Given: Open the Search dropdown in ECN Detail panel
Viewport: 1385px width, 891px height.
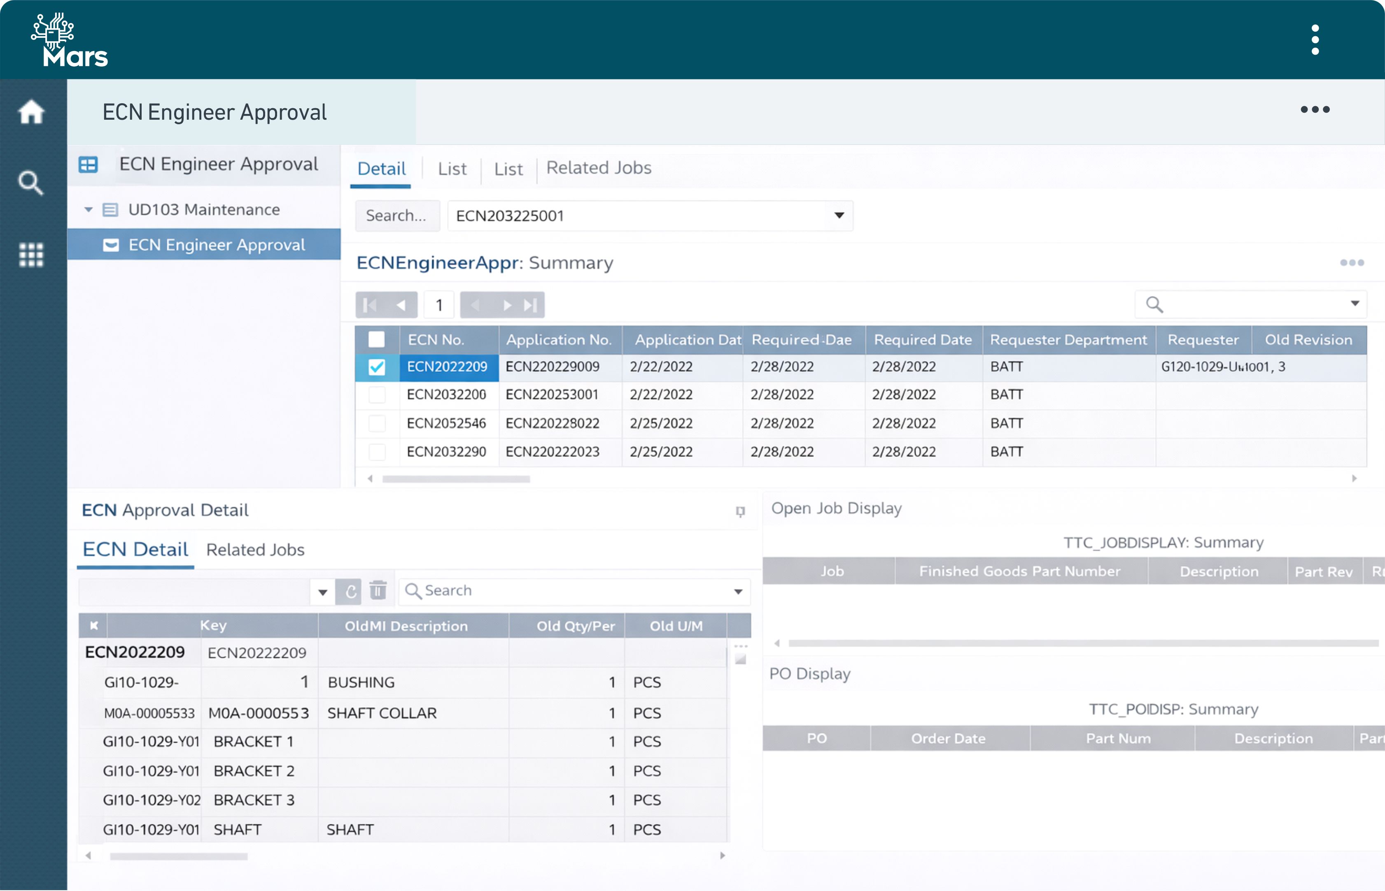Looking at the screenshot, I should [x=738, y=591].
